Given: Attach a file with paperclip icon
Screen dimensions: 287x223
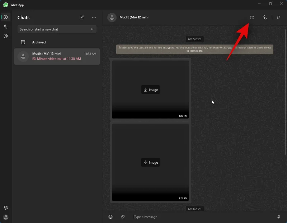Looking at the screenshot, I should tap(123, 217).
